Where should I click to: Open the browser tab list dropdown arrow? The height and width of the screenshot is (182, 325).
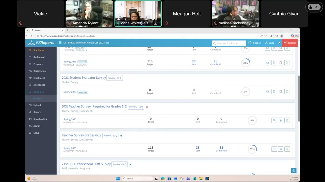tap(27, 30)
